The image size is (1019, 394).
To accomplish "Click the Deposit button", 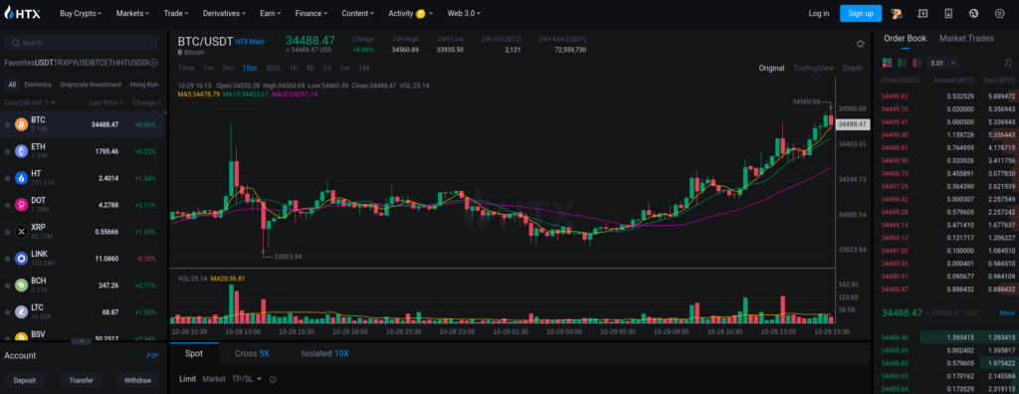I will pyautogui.click(x=25, y=380).
